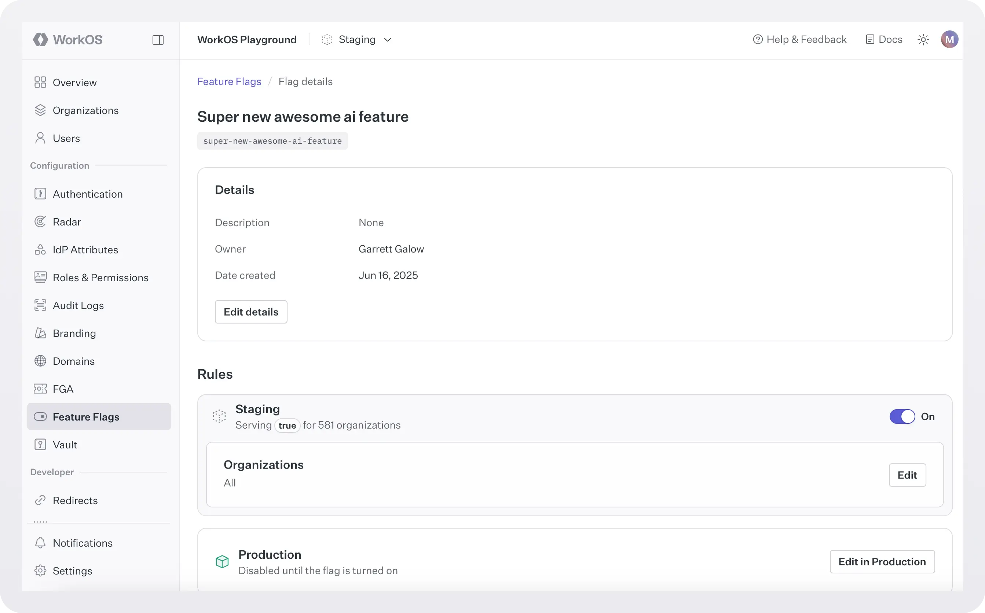Viewport: 985px width, 613px height.
Task: Click the Audit Logs scan icon
Action: click(40, 305)
